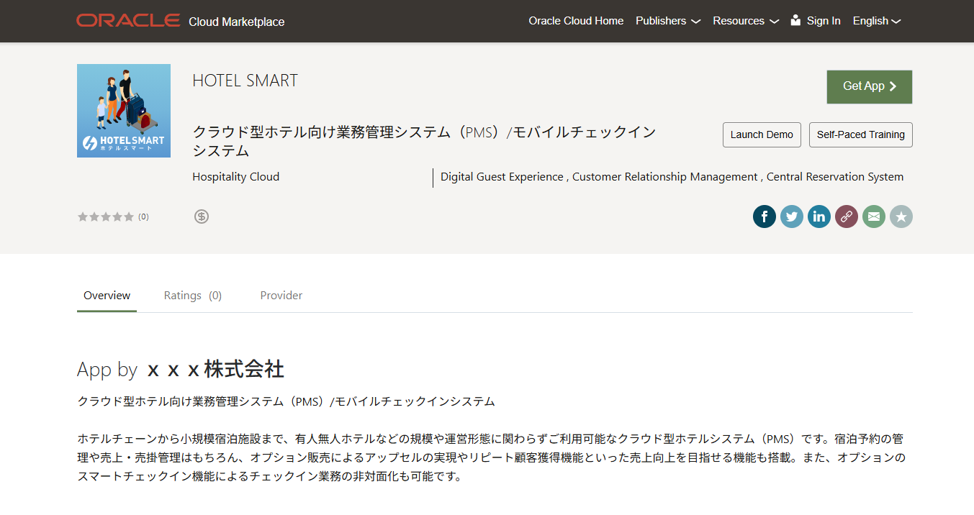Share the app on Facebook
The height and width of the screenshot is (515, 974).
tap(764, 217)
